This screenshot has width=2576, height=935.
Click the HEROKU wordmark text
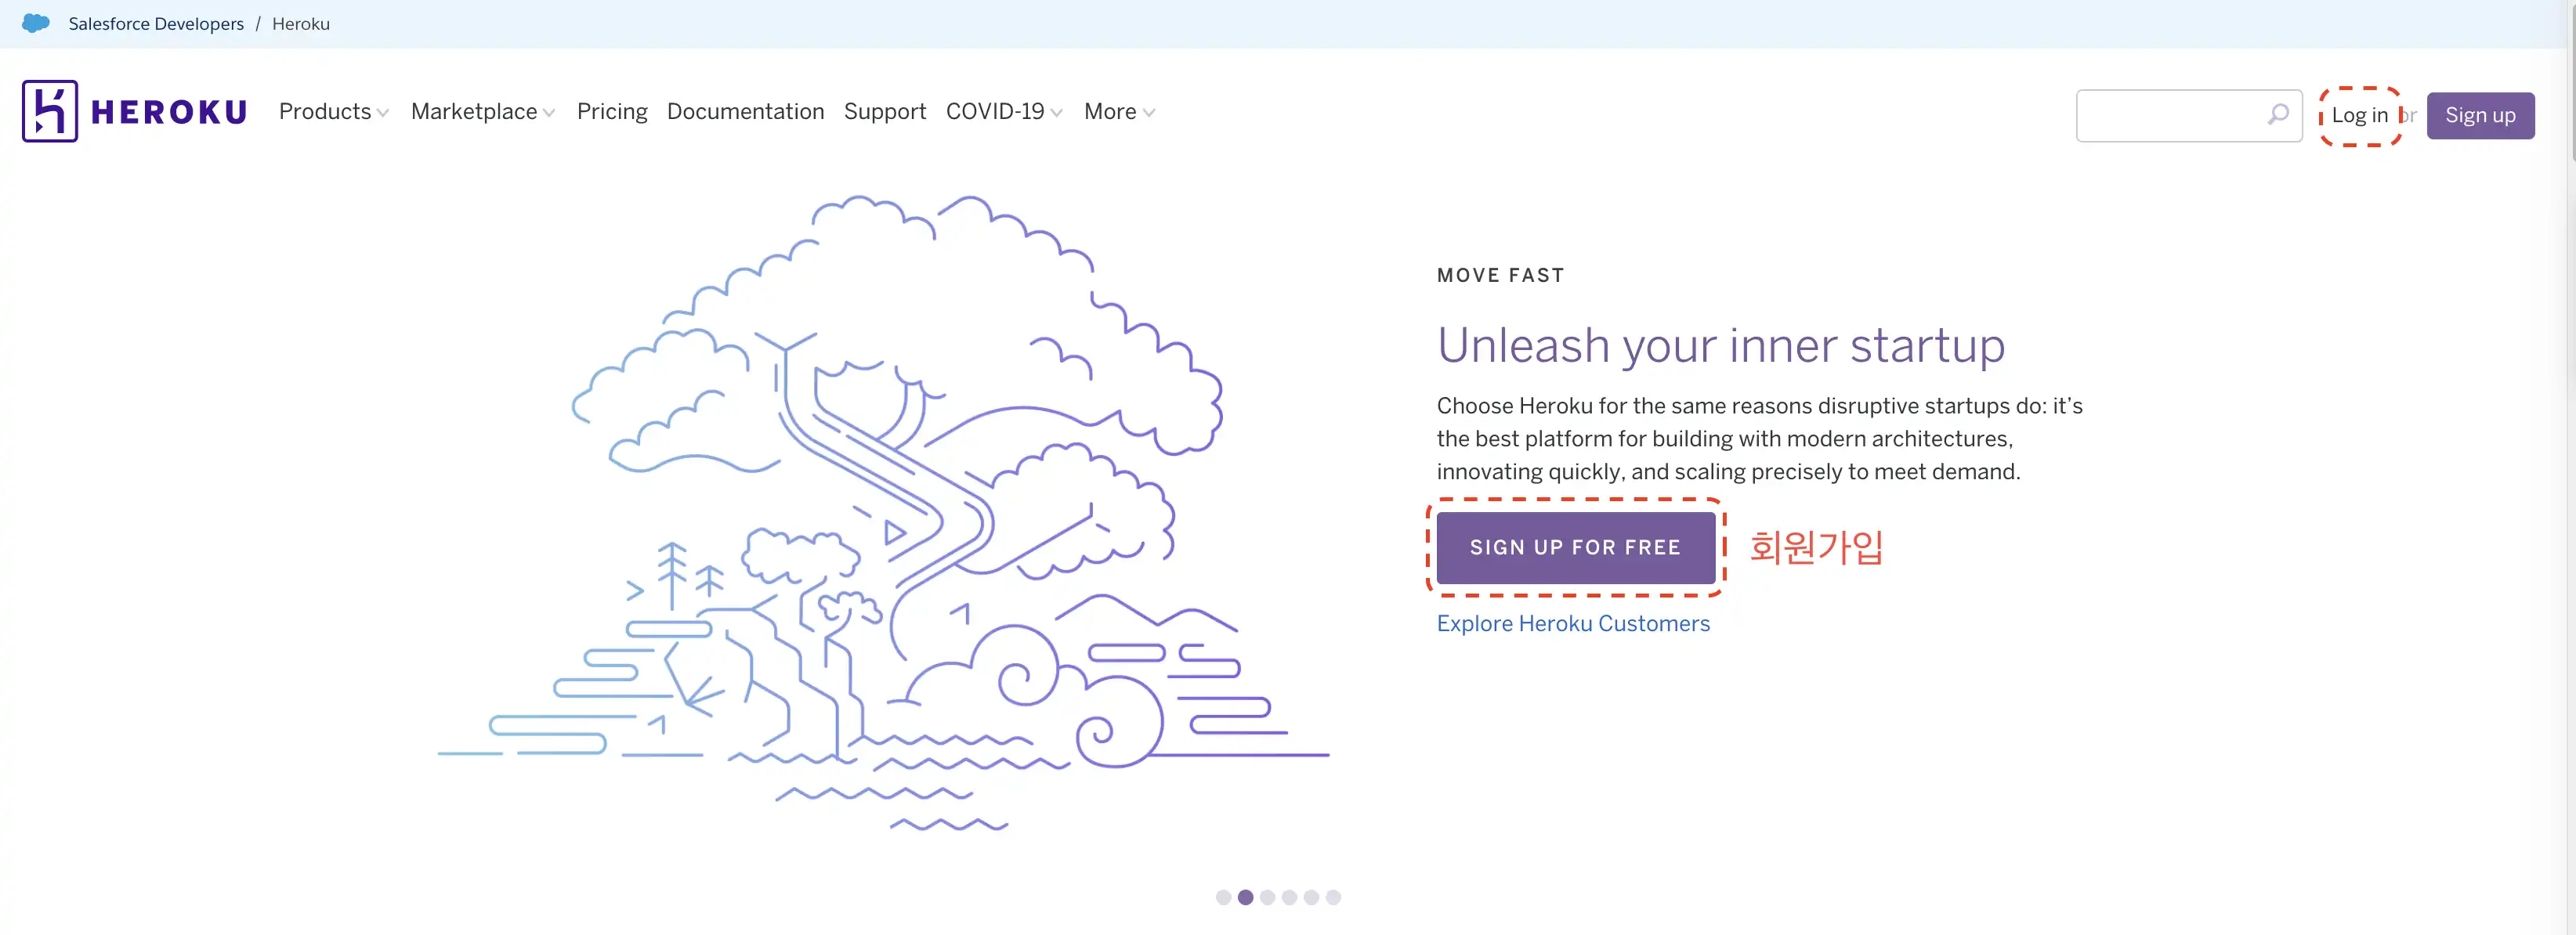click(169, 111)
